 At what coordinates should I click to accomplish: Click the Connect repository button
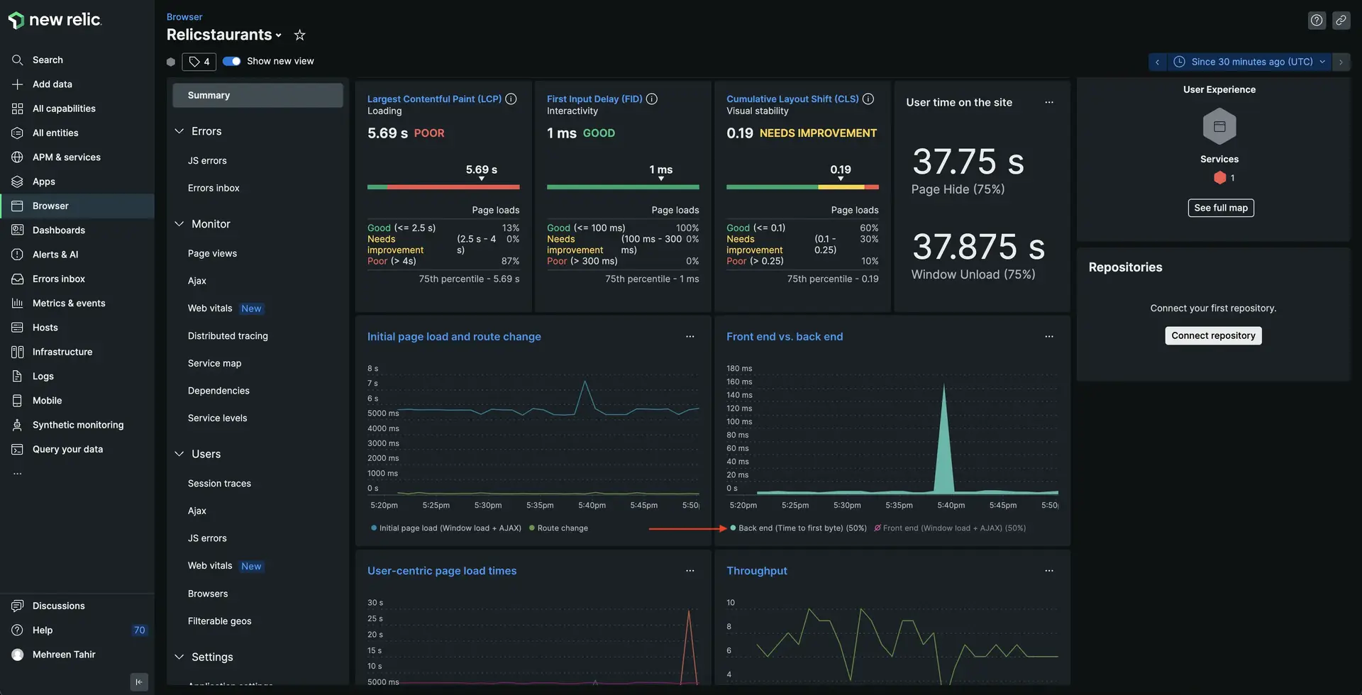coord(1213,336)
